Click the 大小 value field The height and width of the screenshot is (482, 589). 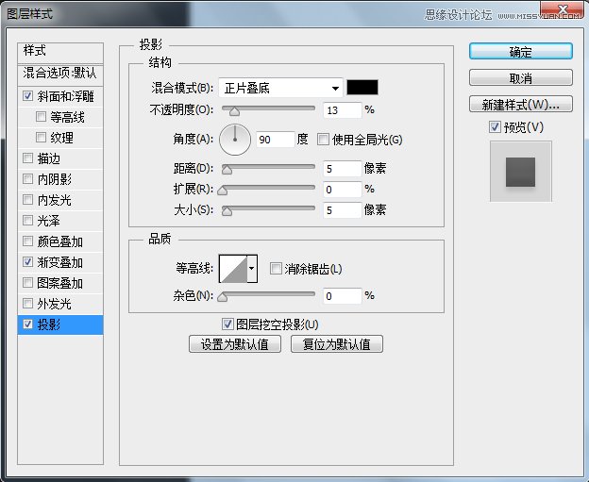(x=343, y=209)
